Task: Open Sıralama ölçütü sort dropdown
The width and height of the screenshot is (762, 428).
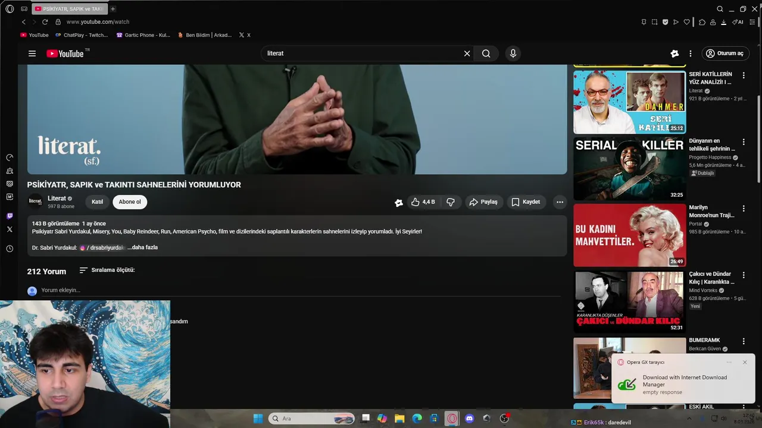Action: coord(107,270)
